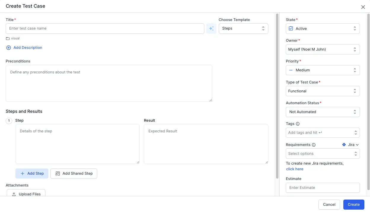The width and height of the screenshot is (370, 212).
Task: Expand the State dropdown showing Active
Action: click(323, 28)
